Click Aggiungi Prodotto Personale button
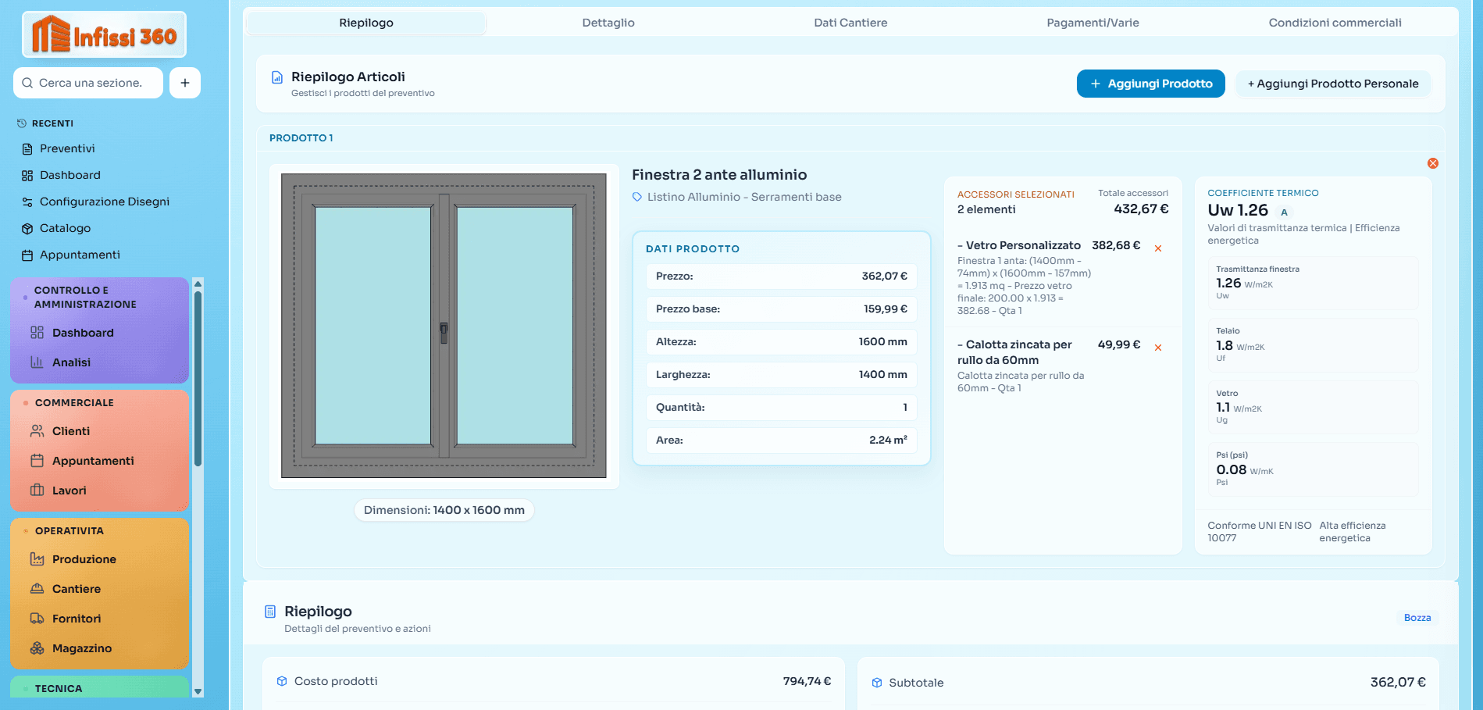Viewport: 1483px width, 710px height. pos(1332,84)
